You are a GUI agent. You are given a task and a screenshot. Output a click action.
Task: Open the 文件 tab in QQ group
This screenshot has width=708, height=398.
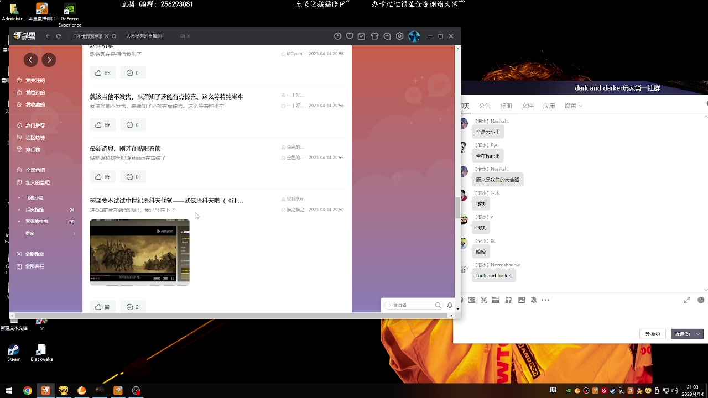click(x=528, y=106)
